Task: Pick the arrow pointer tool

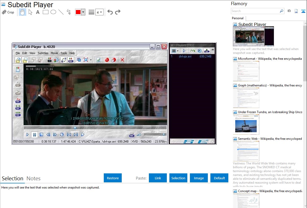Action: pyautogui.click(x=30, y=12)
